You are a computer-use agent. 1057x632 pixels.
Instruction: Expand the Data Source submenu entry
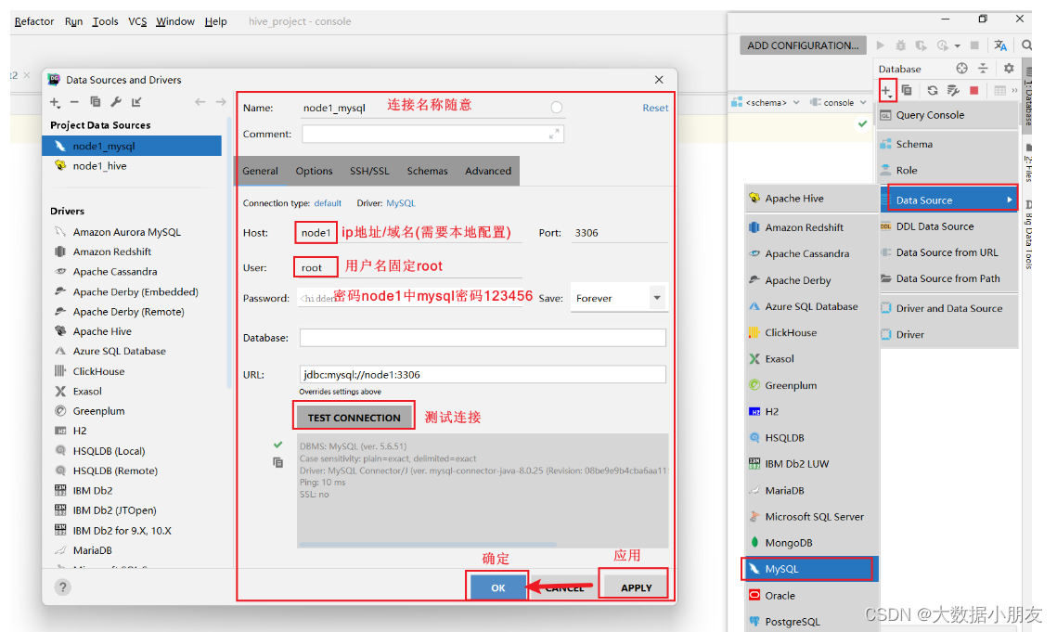(x=949, y=200)
